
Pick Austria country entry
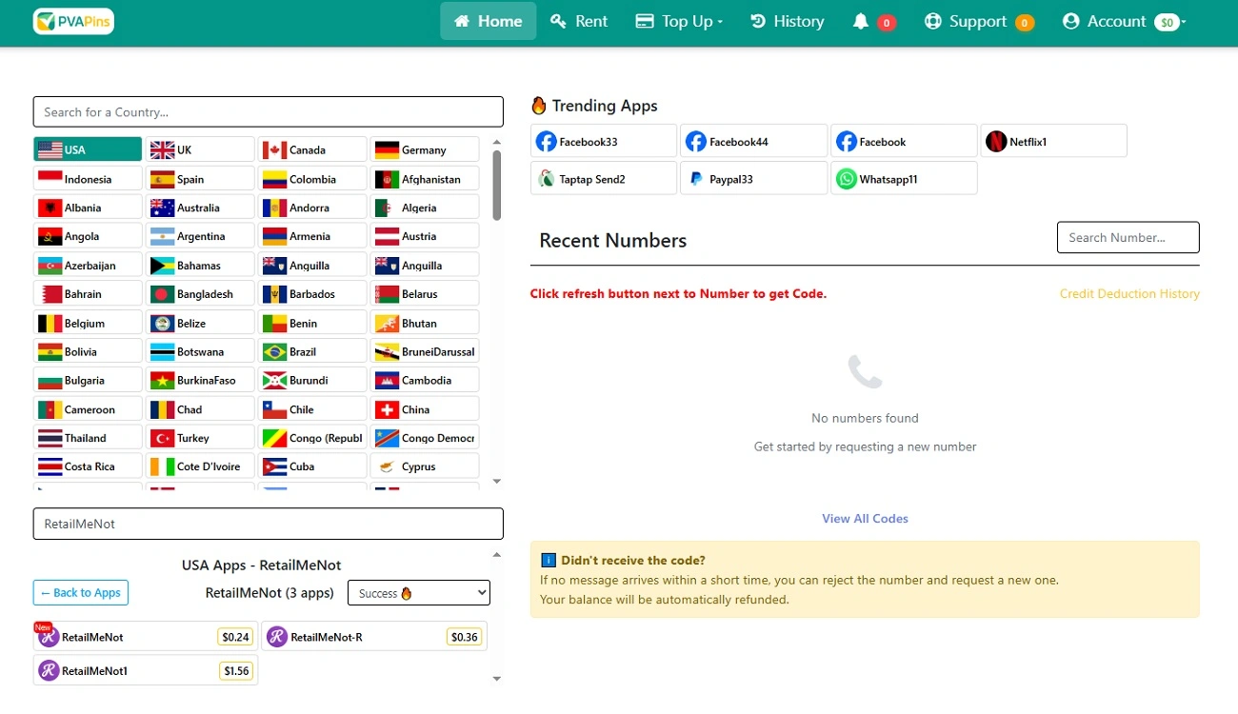pyautogui.click(x=425, y=236)
